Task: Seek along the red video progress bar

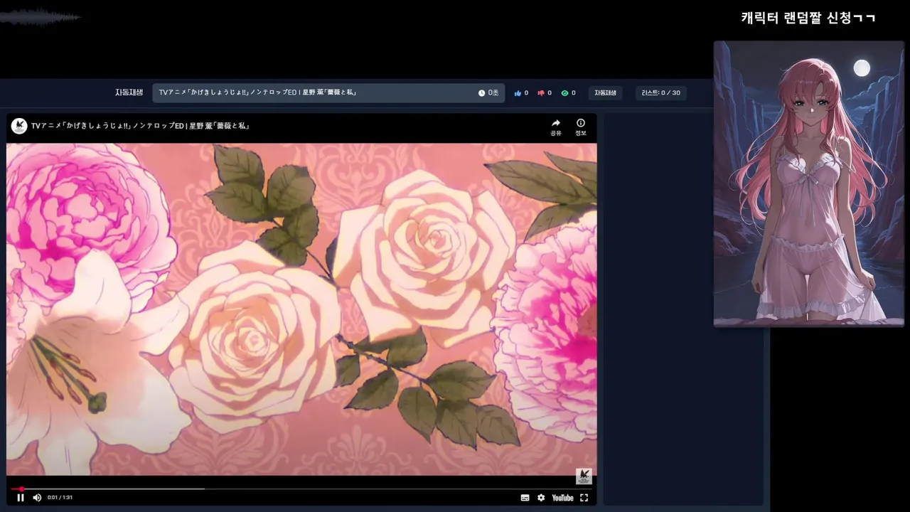Action: [302, 489]
